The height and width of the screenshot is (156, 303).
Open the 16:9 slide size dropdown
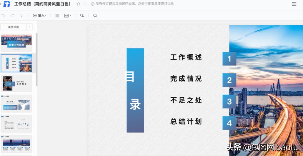tap(68, 16)
